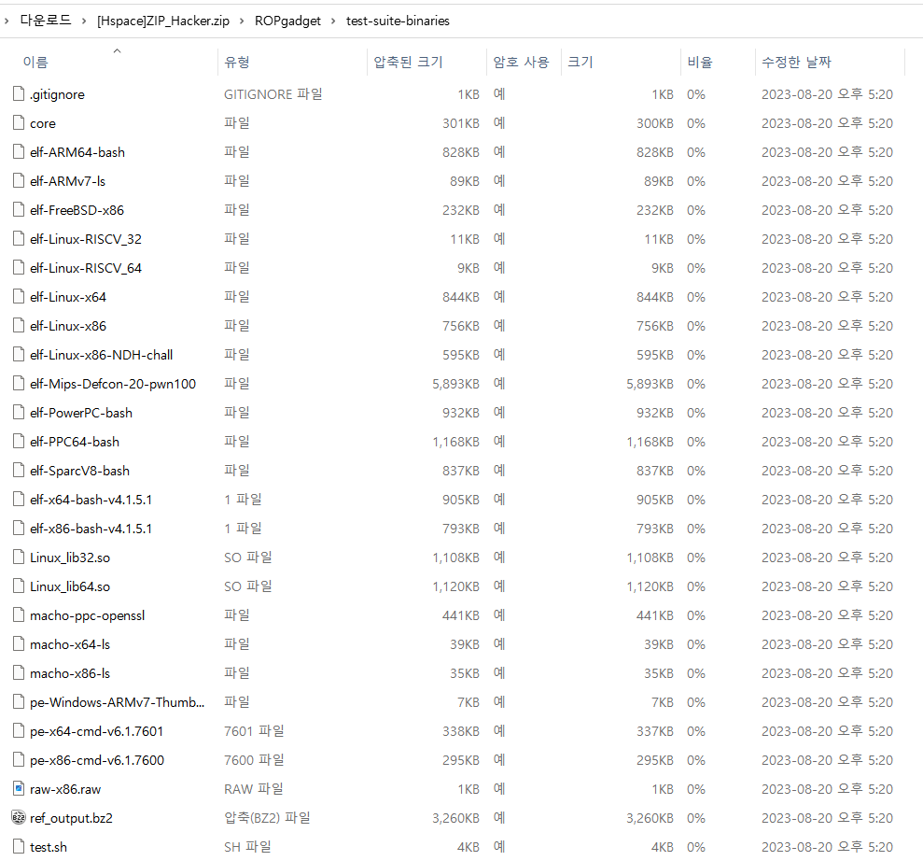Select macho-x86-ls file name
Screen dimensions: 923x861
click(70, 673)
